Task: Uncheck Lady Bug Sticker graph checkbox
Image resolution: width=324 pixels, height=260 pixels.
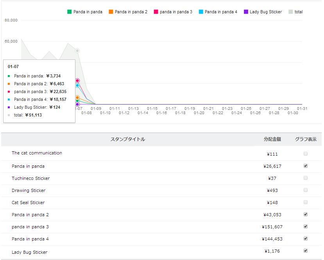Action: click(306, 251)
